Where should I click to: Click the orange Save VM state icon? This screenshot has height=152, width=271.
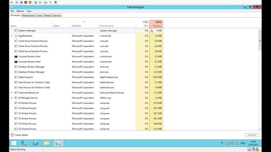click(30, 3)
